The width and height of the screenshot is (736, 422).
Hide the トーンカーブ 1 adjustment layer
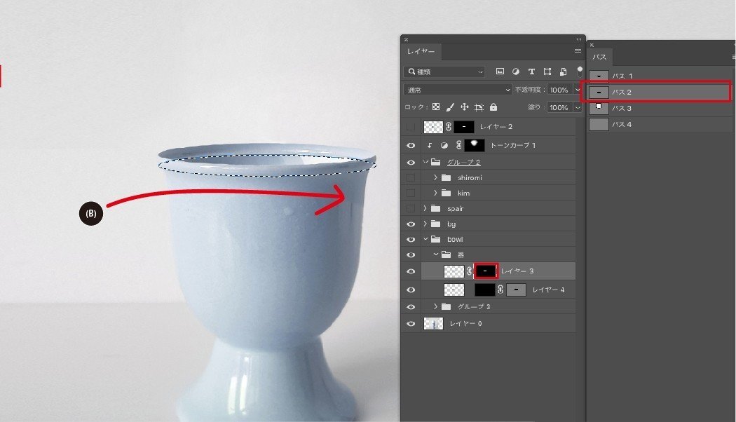(411, 146)
